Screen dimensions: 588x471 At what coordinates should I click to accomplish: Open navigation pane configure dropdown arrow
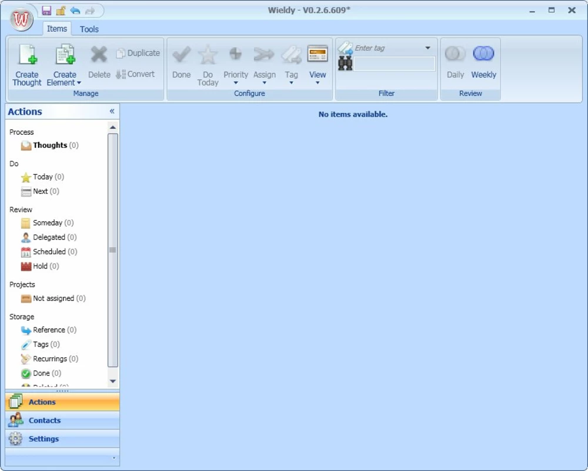pos(114,458)
